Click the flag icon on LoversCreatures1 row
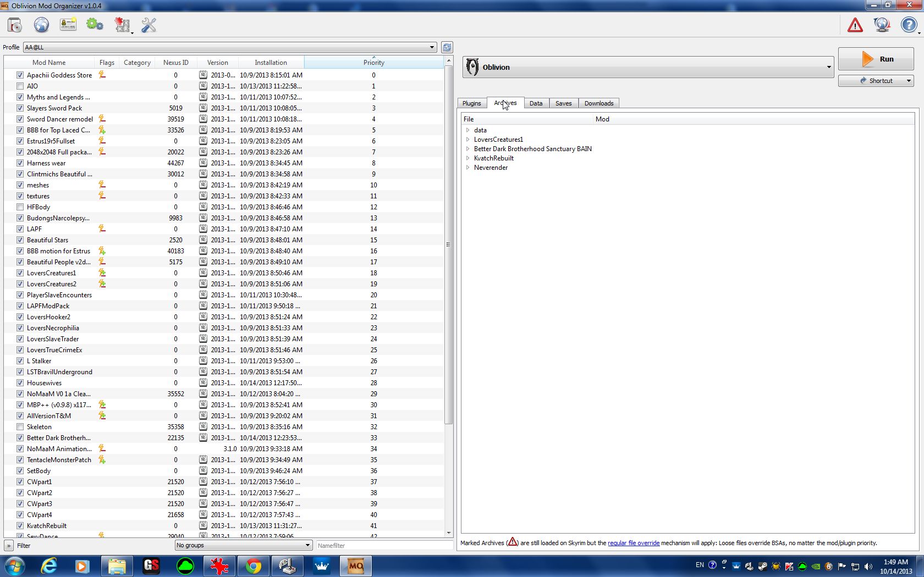Viewport: 924px width, 577px height. pos(102,273)
